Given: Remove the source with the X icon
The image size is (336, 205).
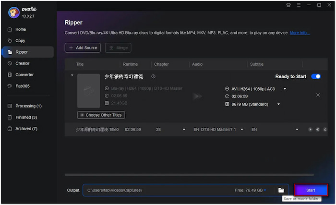Looking at the screenshot, I should (x=318, y=95).
